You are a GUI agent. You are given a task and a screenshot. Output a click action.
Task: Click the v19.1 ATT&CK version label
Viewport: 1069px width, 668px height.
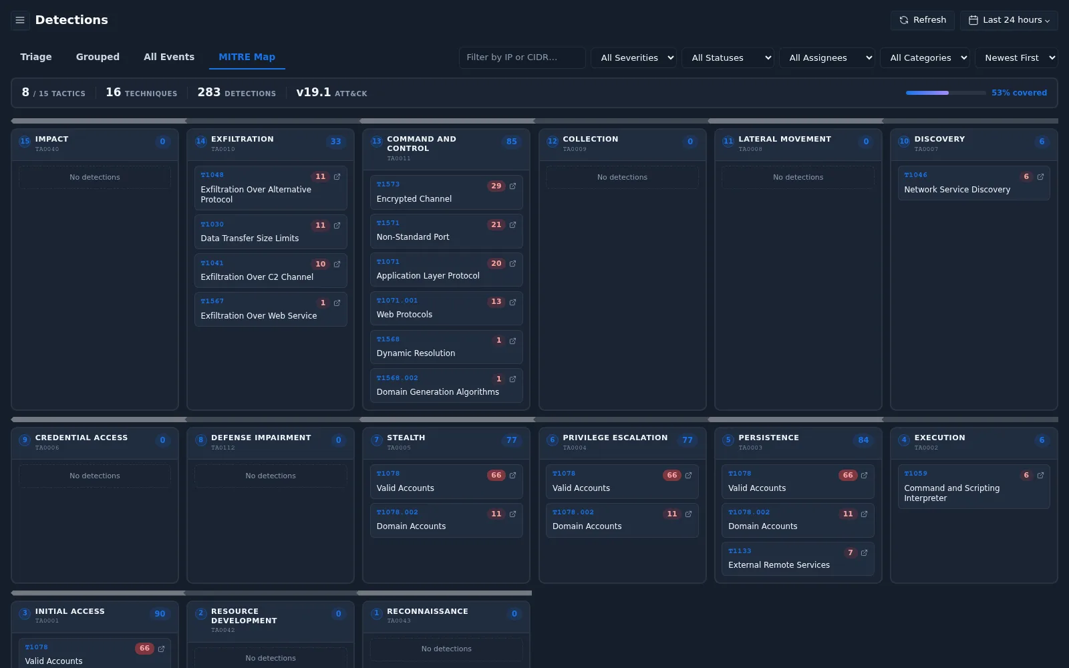[331, 93]
